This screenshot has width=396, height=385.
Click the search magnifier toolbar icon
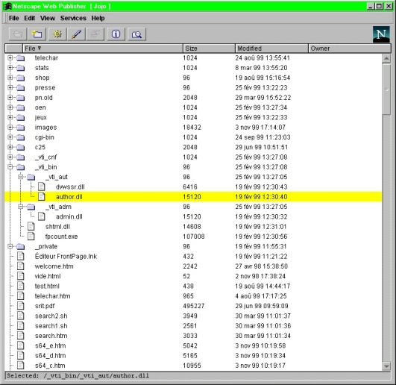point(137,34)
